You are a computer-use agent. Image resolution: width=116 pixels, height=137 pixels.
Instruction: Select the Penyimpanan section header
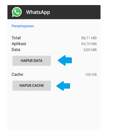(x=23, y=26)
